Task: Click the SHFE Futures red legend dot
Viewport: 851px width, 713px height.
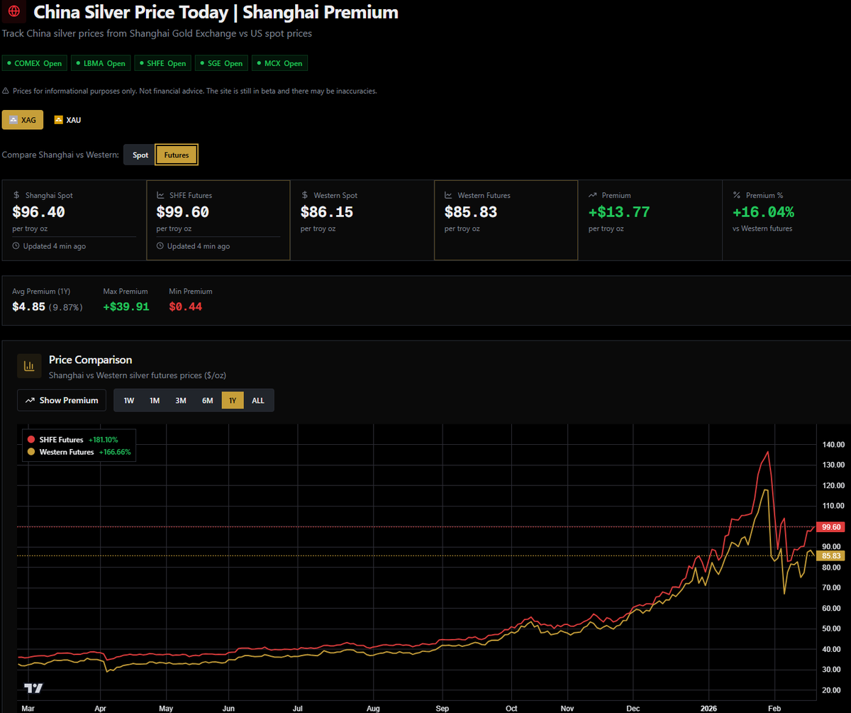Action: click(30, 440)
